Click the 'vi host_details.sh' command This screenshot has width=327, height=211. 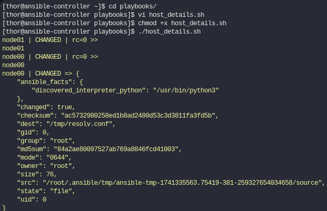(171, 15)
